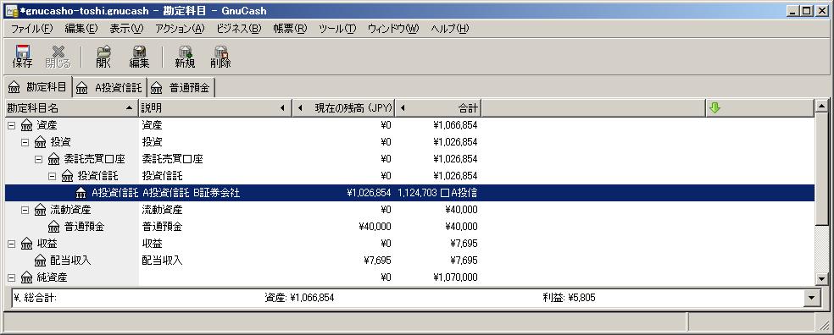Collapse the 純資産 tree node
Image resolution: width=834 pixels, height=335 pixels.
pos(11,277)
